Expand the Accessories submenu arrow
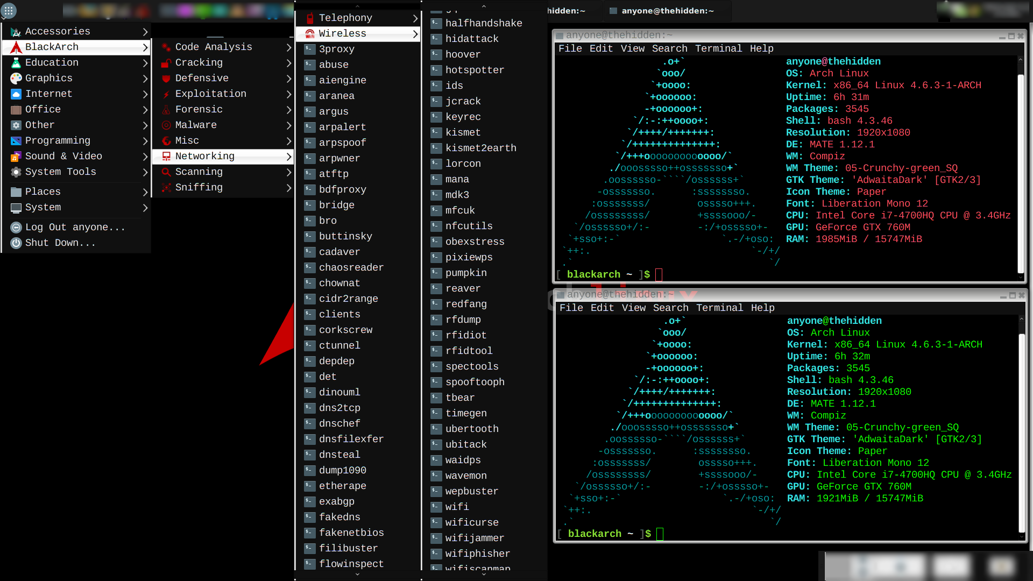 point(145,32)
